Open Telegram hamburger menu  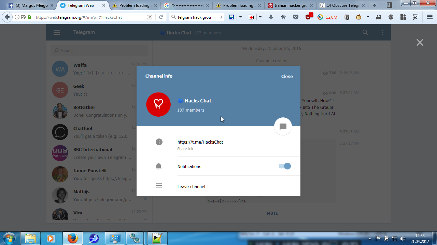coord(57,32)
